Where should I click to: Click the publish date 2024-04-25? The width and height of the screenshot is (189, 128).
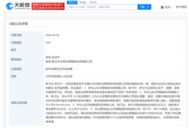[53, 35]
